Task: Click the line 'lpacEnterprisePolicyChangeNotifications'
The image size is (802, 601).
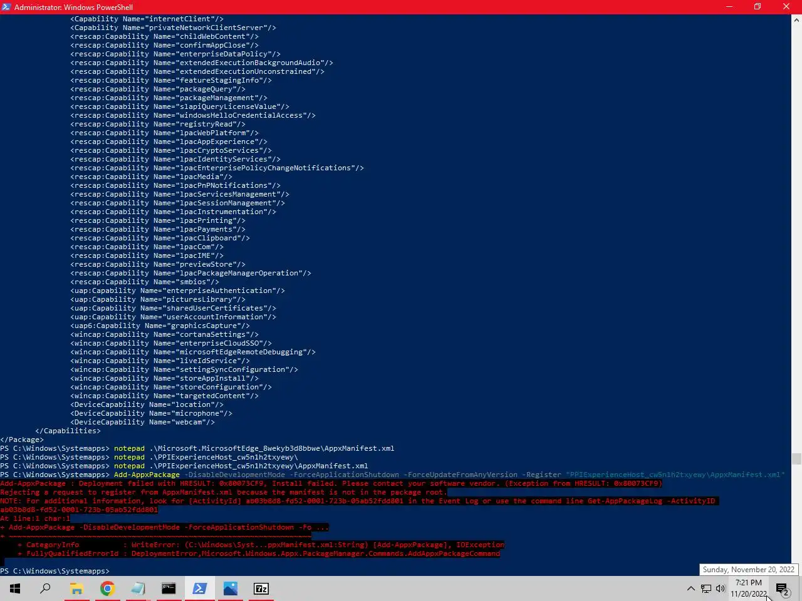Action: click(217, 168)
